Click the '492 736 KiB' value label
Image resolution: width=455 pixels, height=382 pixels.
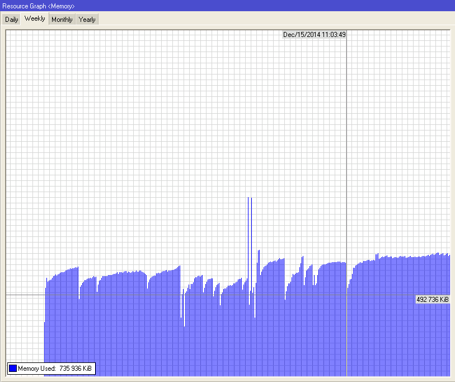coord(433,300)
